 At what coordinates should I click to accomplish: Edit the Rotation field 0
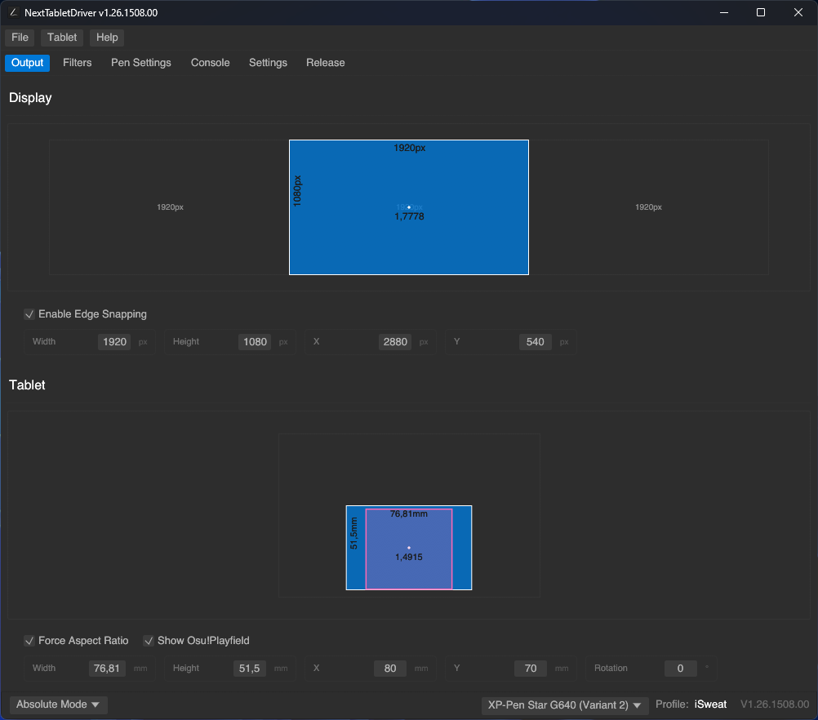point(680,669)
